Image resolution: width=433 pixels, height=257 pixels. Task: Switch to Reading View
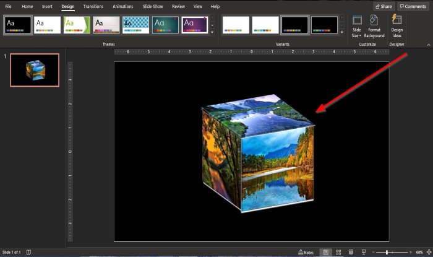(x=351, y=252)
